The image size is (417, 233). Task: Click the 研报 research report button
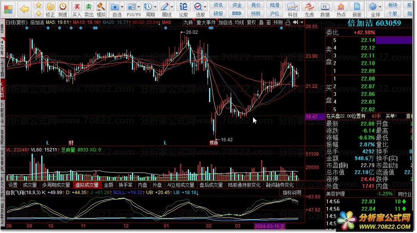218,13
